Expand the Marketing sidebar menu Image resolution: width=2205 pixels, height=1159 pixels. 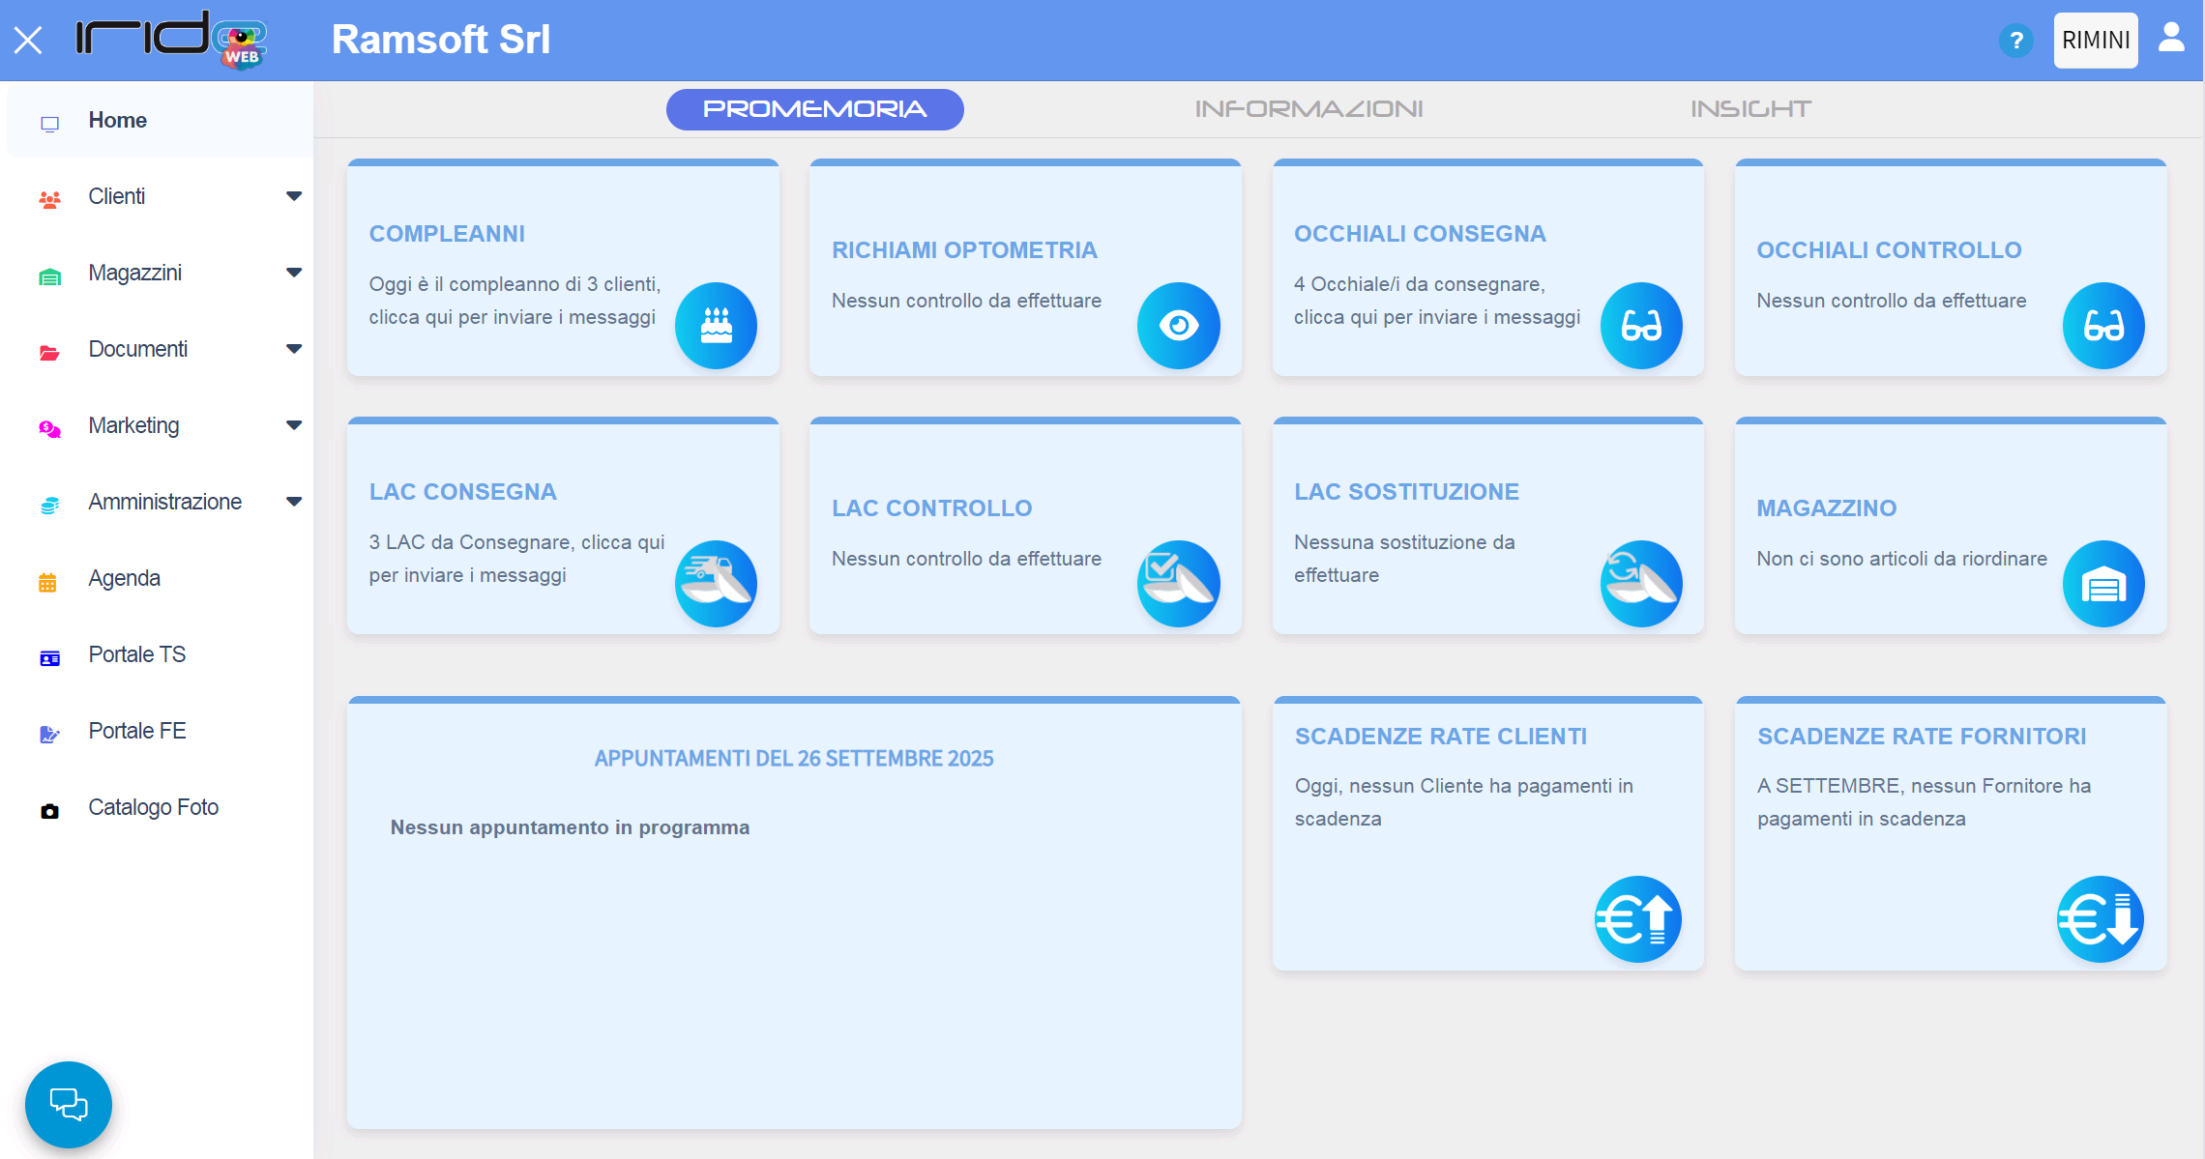click(x=294, y=425)
